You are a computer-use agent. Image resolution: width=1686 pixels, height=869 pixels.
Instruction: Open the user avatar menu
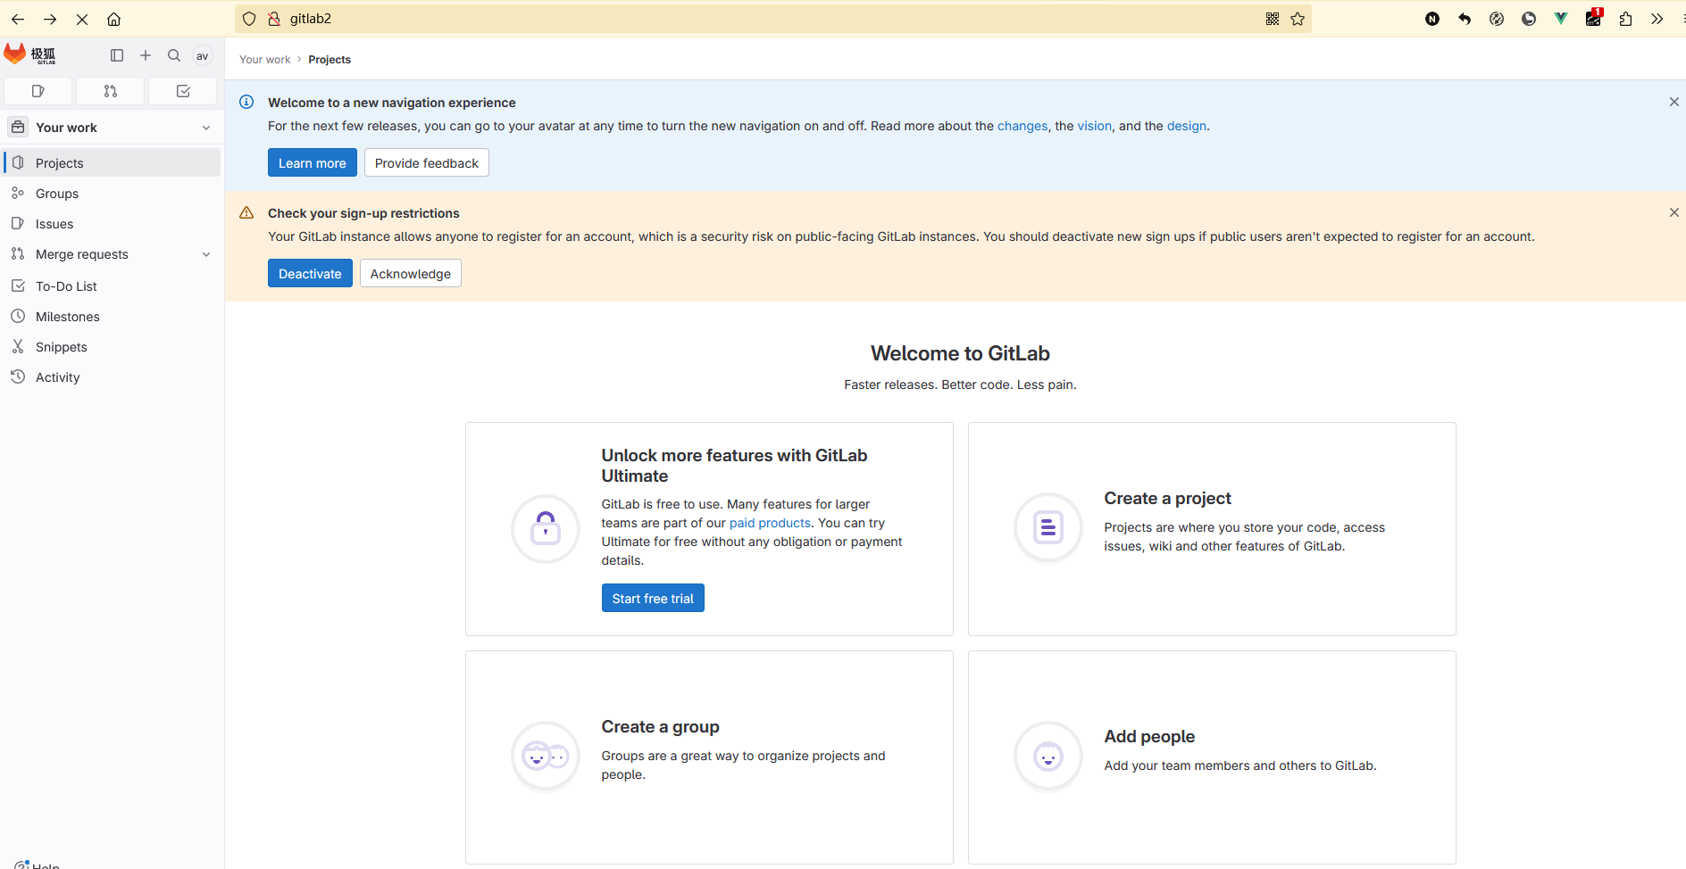pos(203,55)
